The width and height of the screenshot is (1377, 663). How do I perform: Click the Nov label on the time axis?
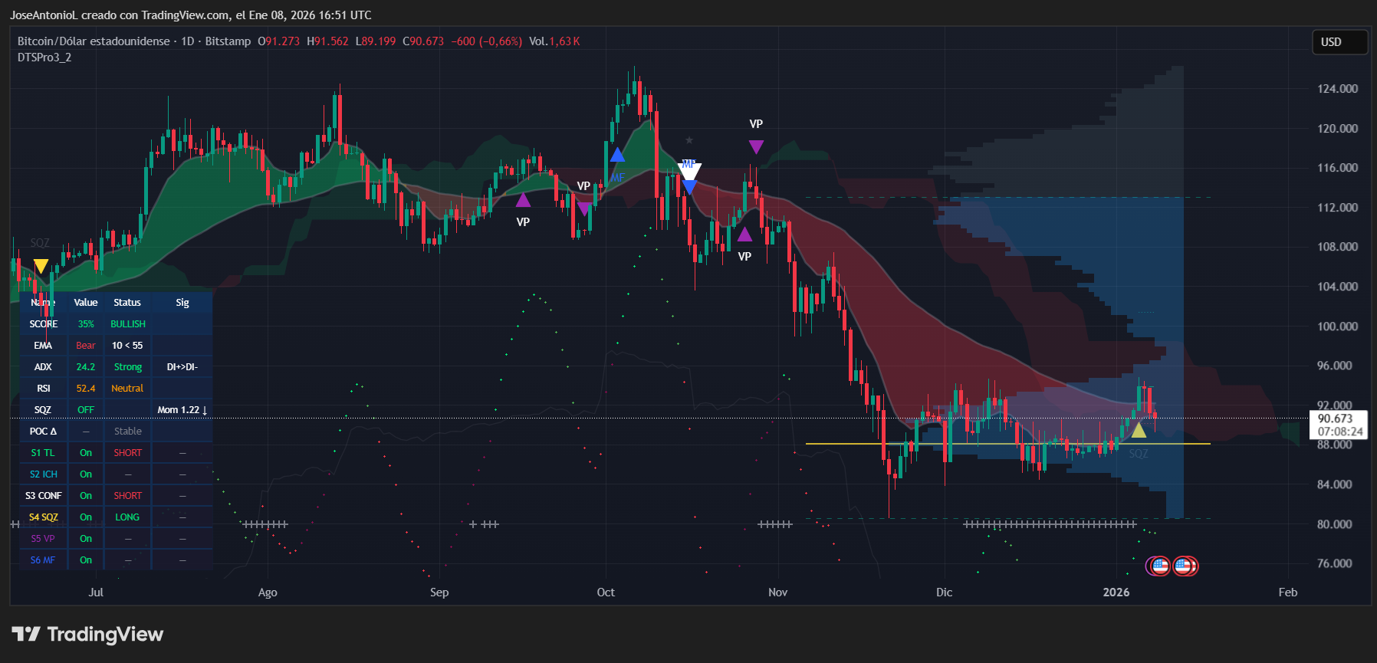coord(778,592)
